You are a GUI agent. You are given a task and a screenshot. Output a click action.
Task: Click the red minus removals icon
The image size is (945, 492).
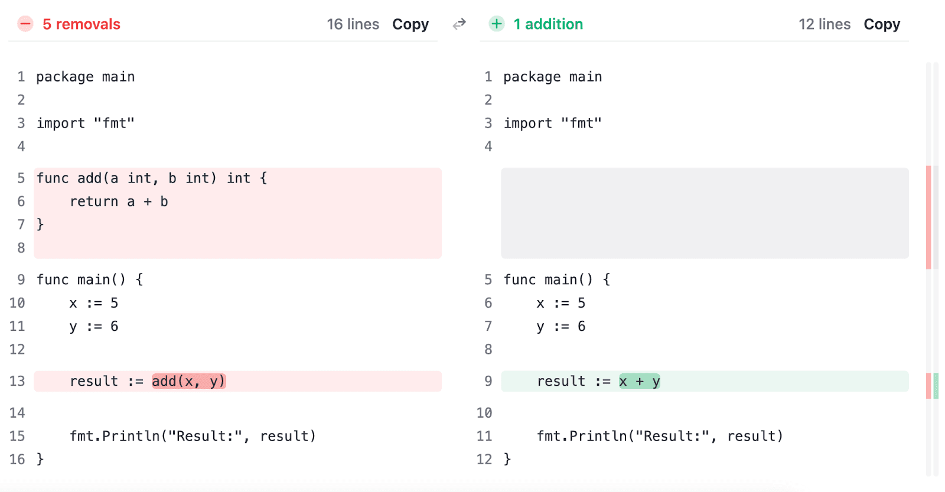pos(25,24)
